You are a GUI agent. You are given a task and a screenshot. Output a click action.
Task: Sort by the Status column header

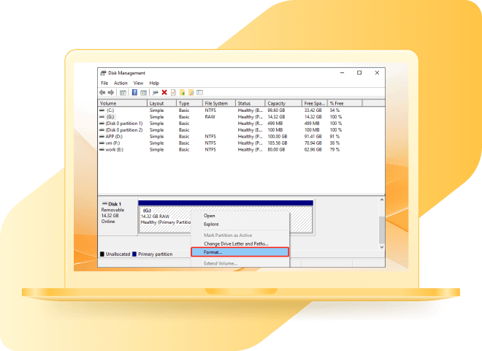250,103
